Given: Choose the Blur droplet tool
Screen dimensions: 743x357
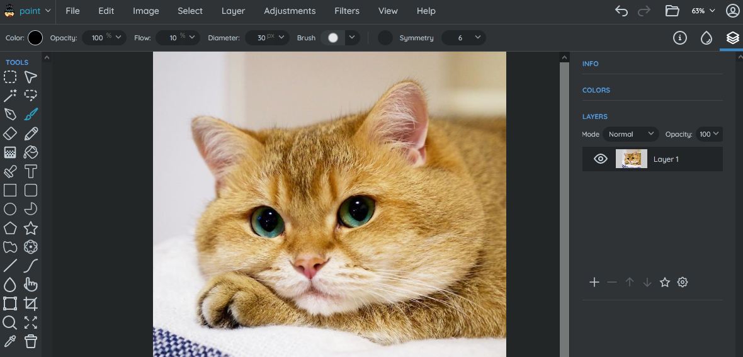Looking at the screenshot, I should click(10, 285).
